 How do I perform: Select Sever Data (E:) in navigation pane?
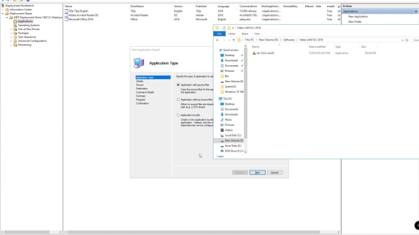point(233,146)
